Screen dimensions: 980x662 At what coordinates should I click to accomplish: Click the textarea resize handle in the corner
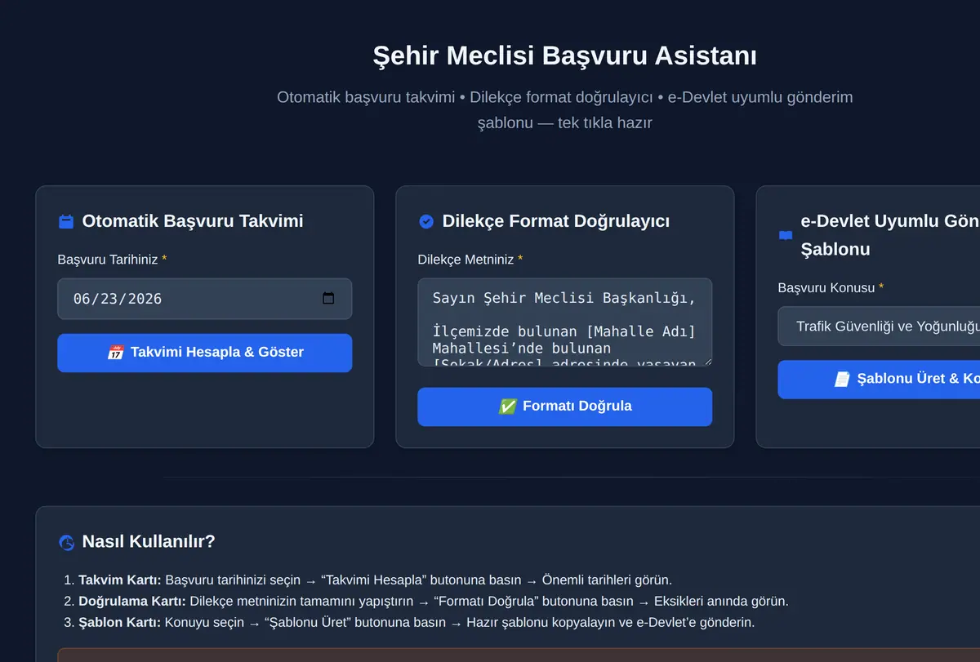(706, 360)
